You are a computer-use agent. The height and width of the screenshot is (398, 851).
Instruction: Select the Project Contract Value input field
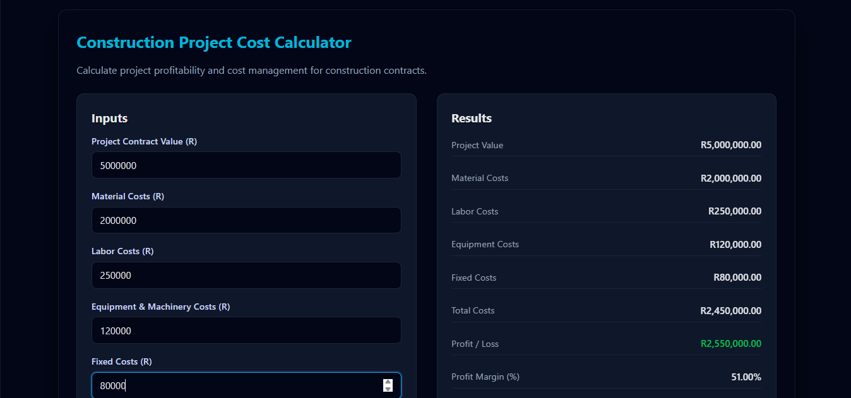click(x=246, y=165)
